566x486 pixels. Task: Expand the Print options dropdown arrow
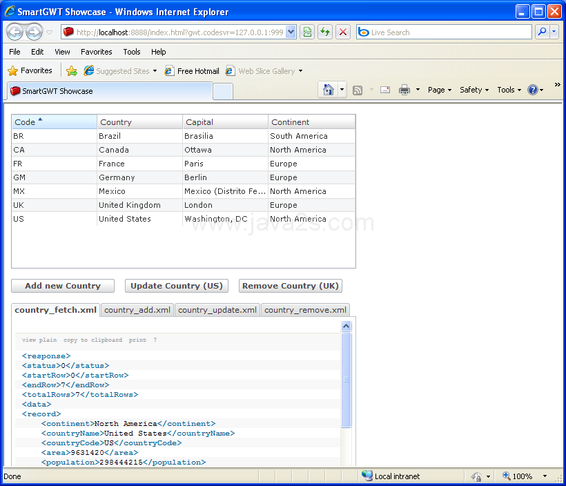[418, 90]
